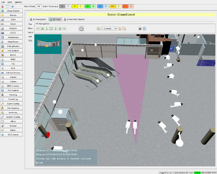Open the 1 Closest view dropdown
217x174 pixels.
[109, 28]
